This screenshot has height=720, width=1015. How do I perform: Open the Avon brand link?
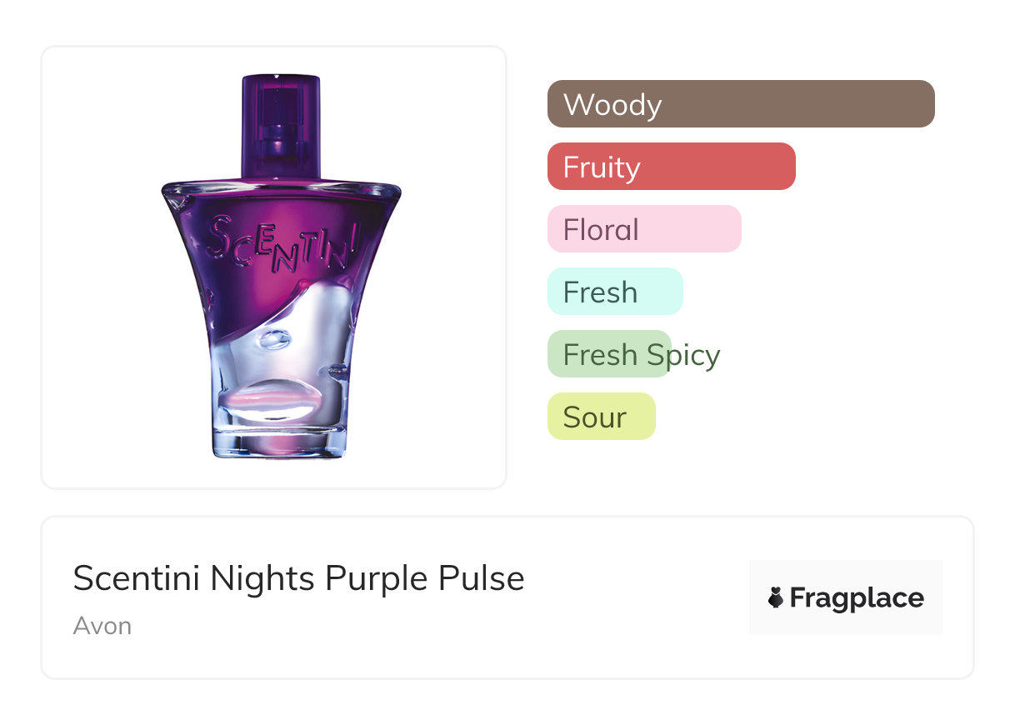tap(102, 626)
